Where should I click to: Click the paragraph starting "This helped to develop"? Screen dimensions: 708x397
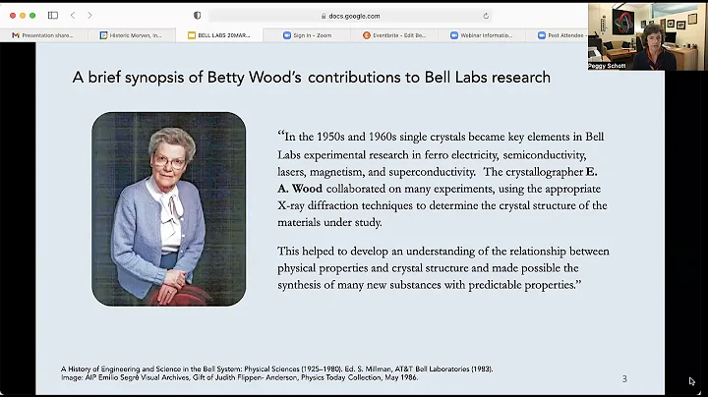click(x=442, y=268)
